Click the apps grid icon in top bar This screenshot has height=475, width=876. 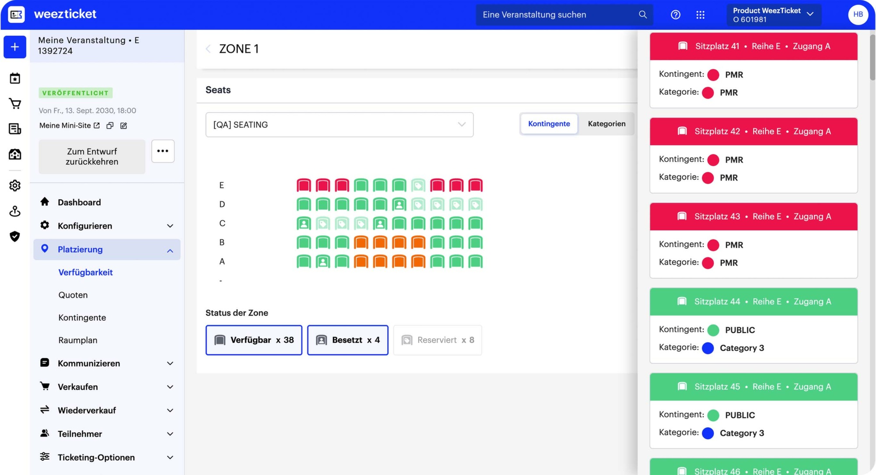click(700, 14)
